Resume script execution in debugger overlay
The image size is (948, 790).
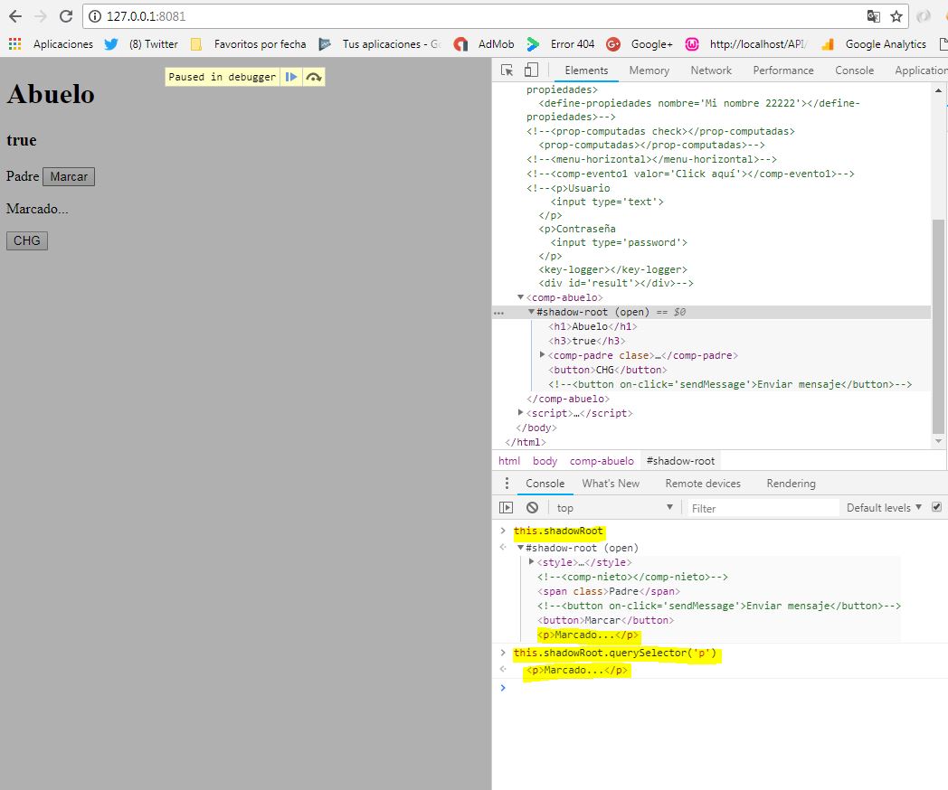click(291, 77)
